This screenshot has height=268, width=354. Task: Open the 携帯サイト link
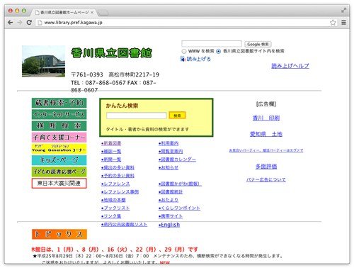(171, 216)
